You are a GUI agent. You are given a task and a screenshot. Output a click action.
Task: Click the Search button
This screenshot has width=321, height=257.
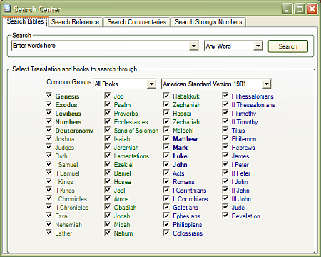coord(288,46)
